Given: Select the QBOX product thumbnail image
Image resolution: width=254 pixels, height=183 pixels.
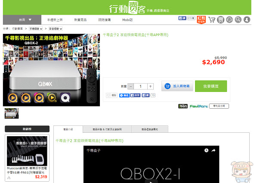Looking at the screenshot, I should click(12, 113).
